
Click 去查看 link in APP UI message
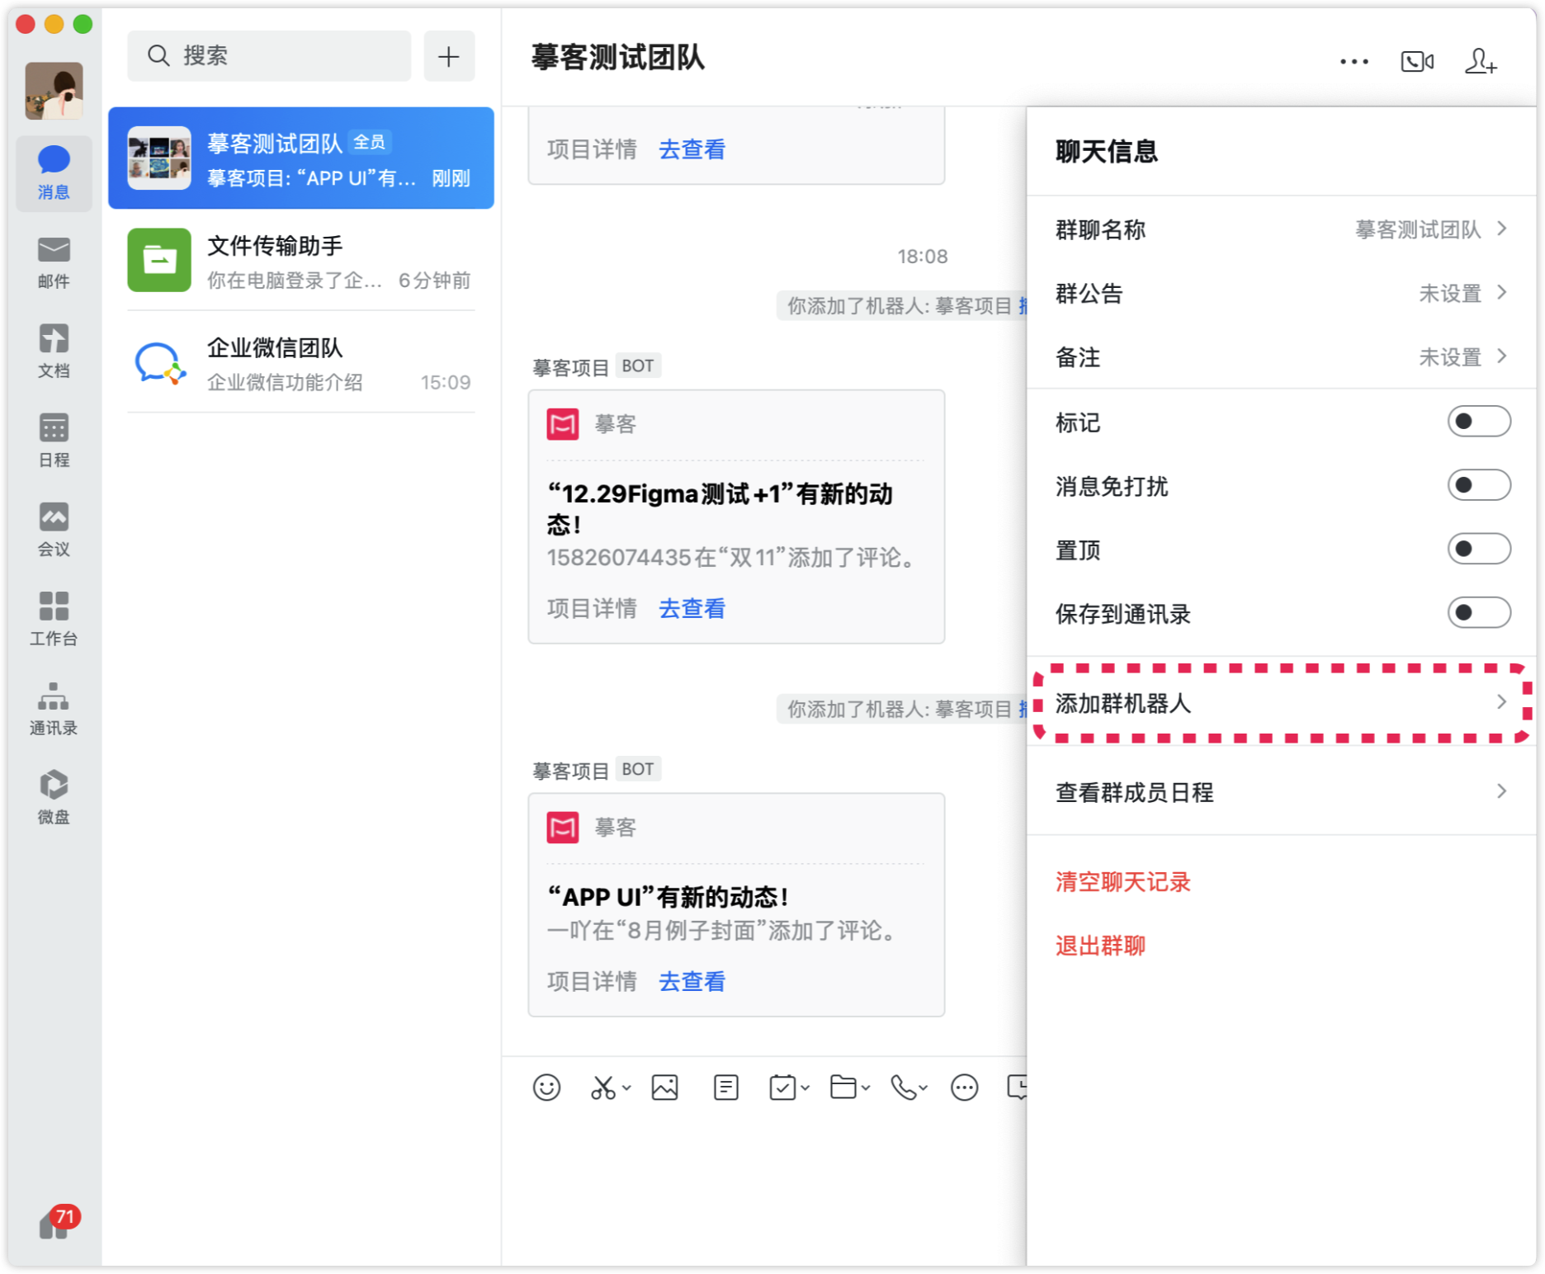pyautogui.click(x=692, y=981)
